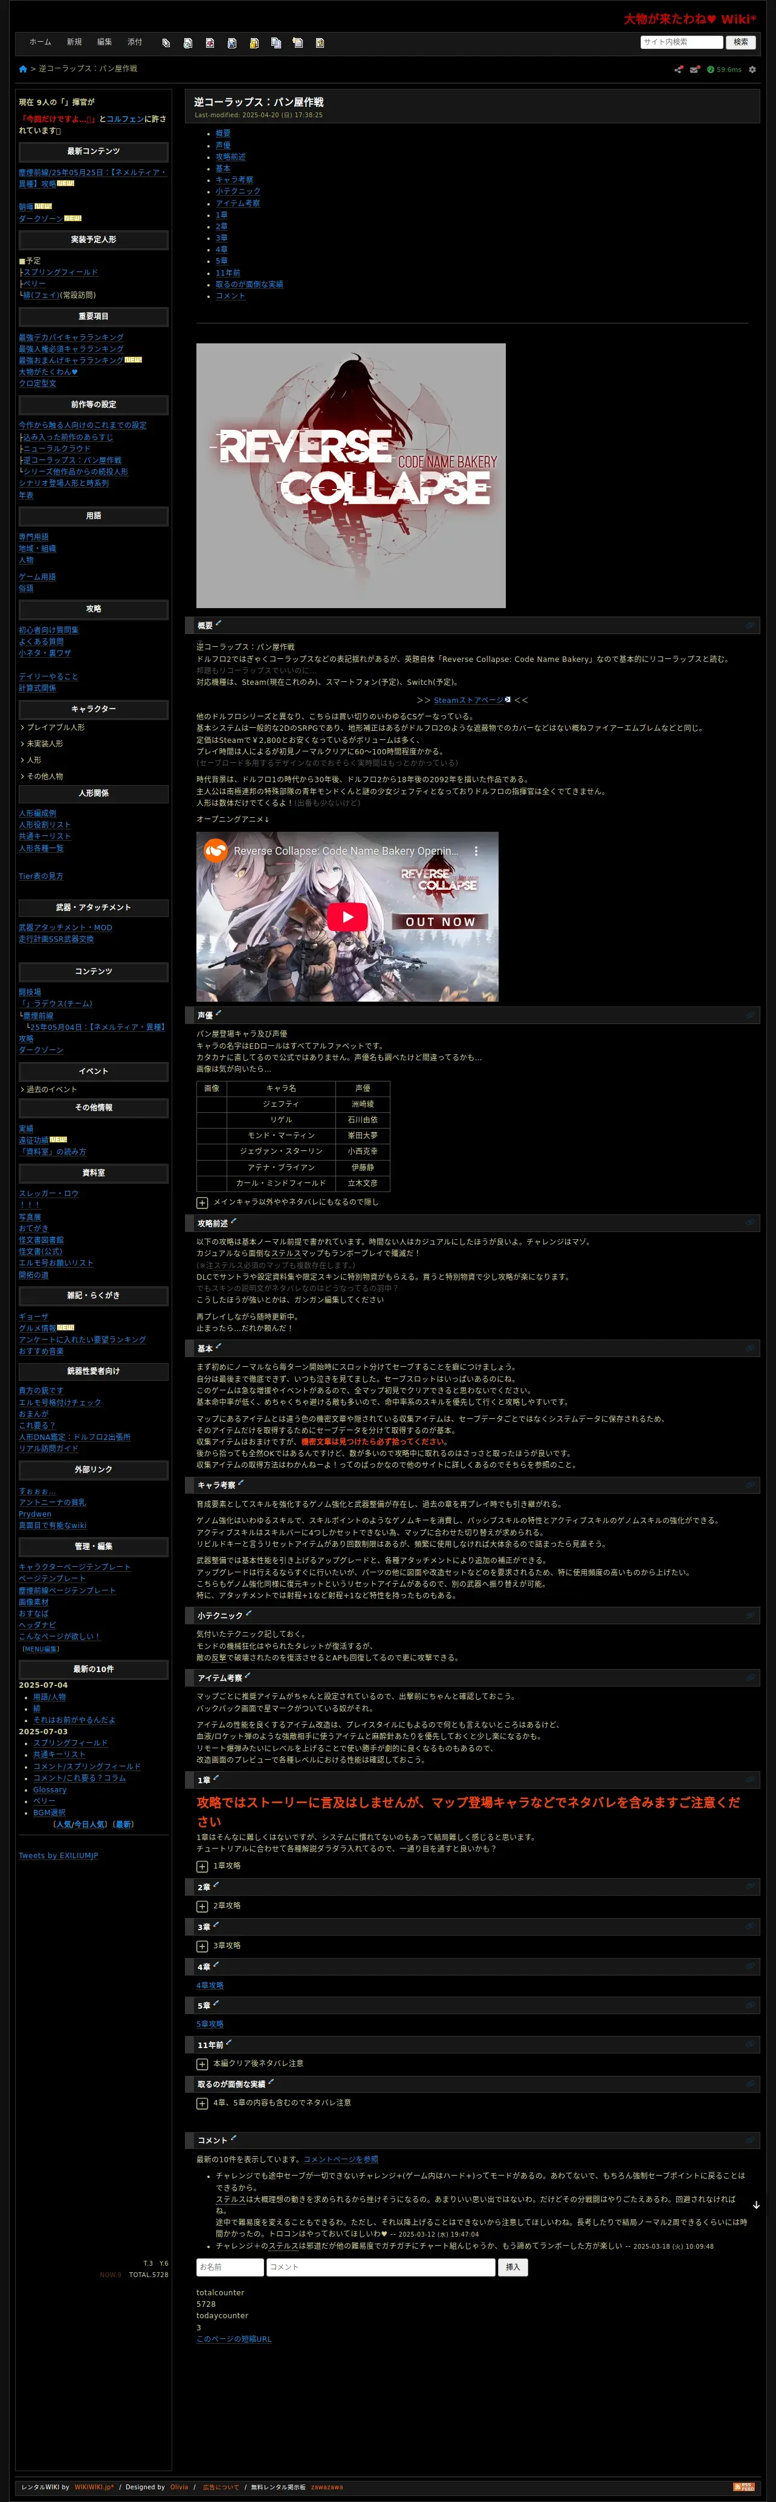Open このページの短縮URL link
The width and height of the screenshot is (776, 2502).
[x=234, y=2339]
